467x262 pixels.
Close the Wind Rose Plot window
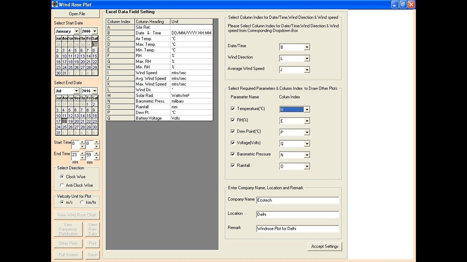coord(411,4)
